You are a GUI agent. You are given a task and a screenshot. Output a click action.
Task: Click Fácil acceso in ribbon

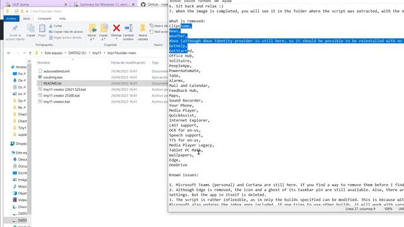coord(158,32)
